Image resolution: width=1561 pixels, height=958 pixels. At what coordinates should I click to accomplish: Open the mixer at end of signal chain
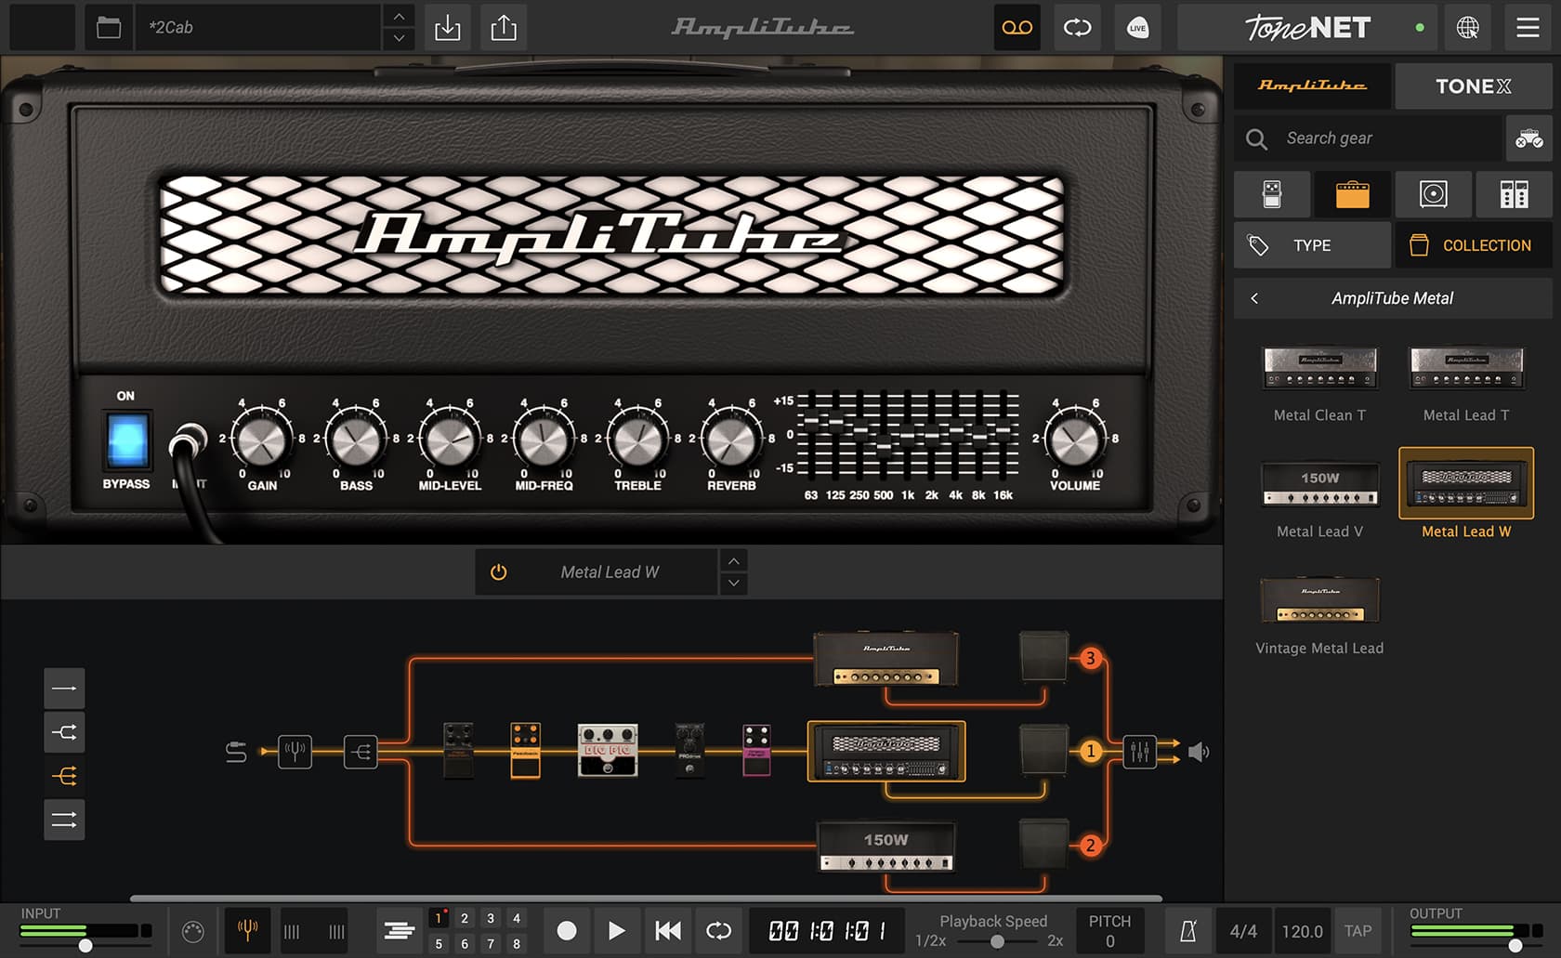tap(1139, 752)
